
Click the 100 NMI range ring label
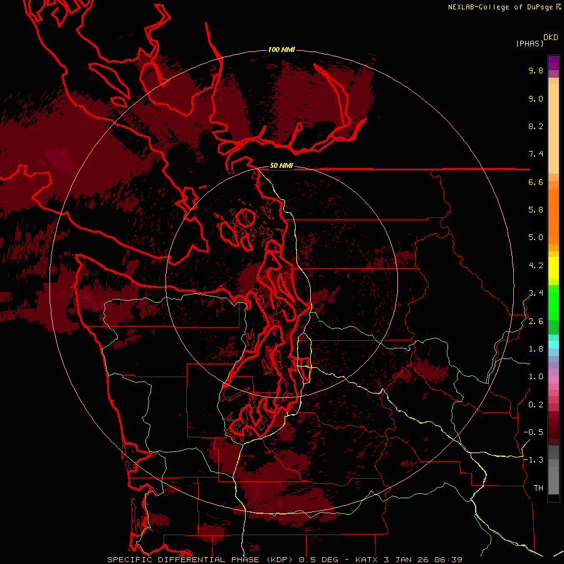pyautogui.click(x=281, y=50)
